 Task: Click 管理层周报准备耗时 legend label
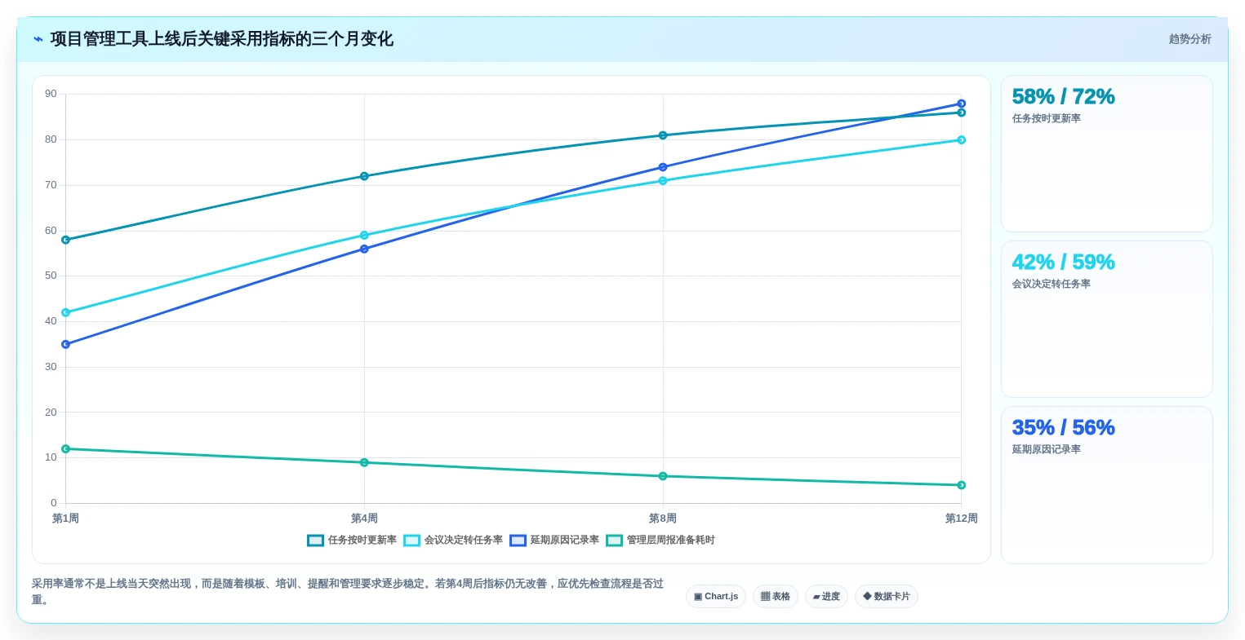(x=671, y=541)
